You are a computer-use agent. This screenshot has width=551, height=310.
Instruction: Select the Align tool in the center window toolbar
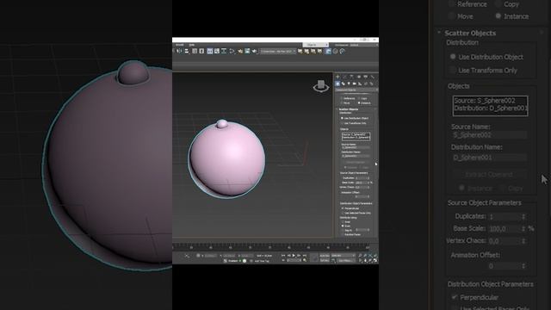click(187, 52)
